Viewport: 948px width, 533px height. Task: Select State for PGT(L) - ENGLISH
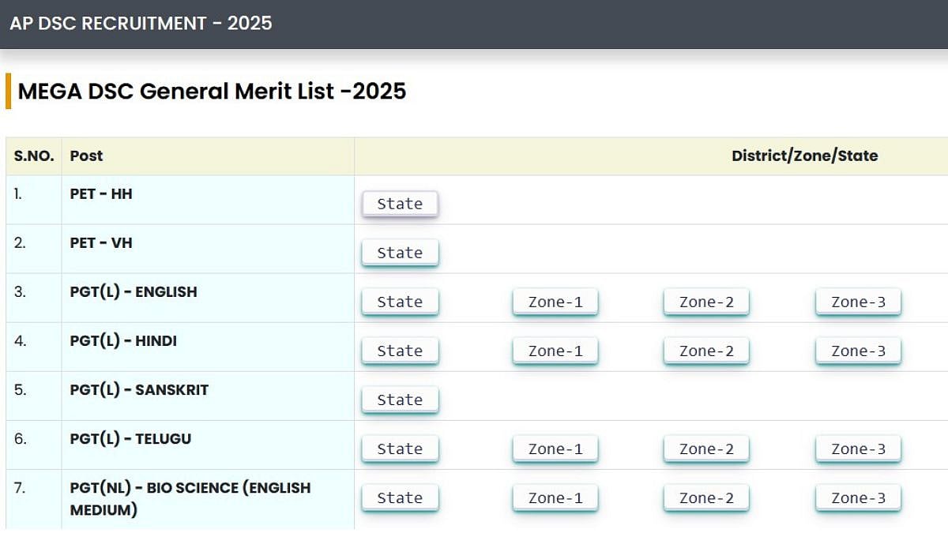click(400, 302)
